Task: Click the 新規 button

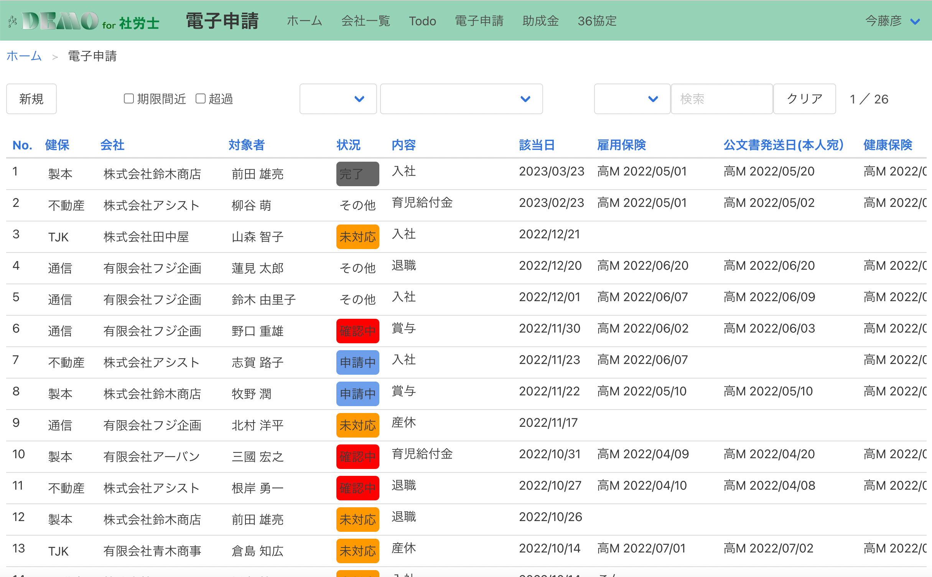Action: click(x=31, y=99)
